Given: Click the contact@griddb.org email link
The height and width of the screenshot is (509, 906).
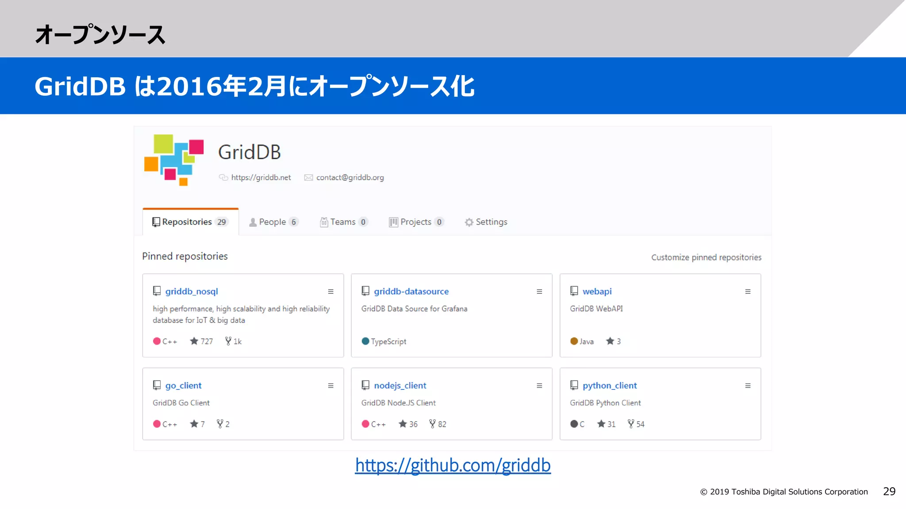Looking at the screenshot, I should point(350,177).
